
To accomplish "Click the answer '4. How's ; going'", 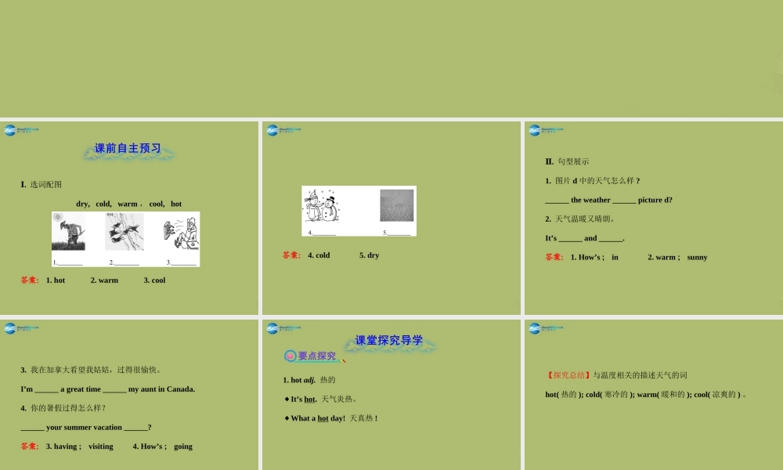I will click(x=162, y=446).
